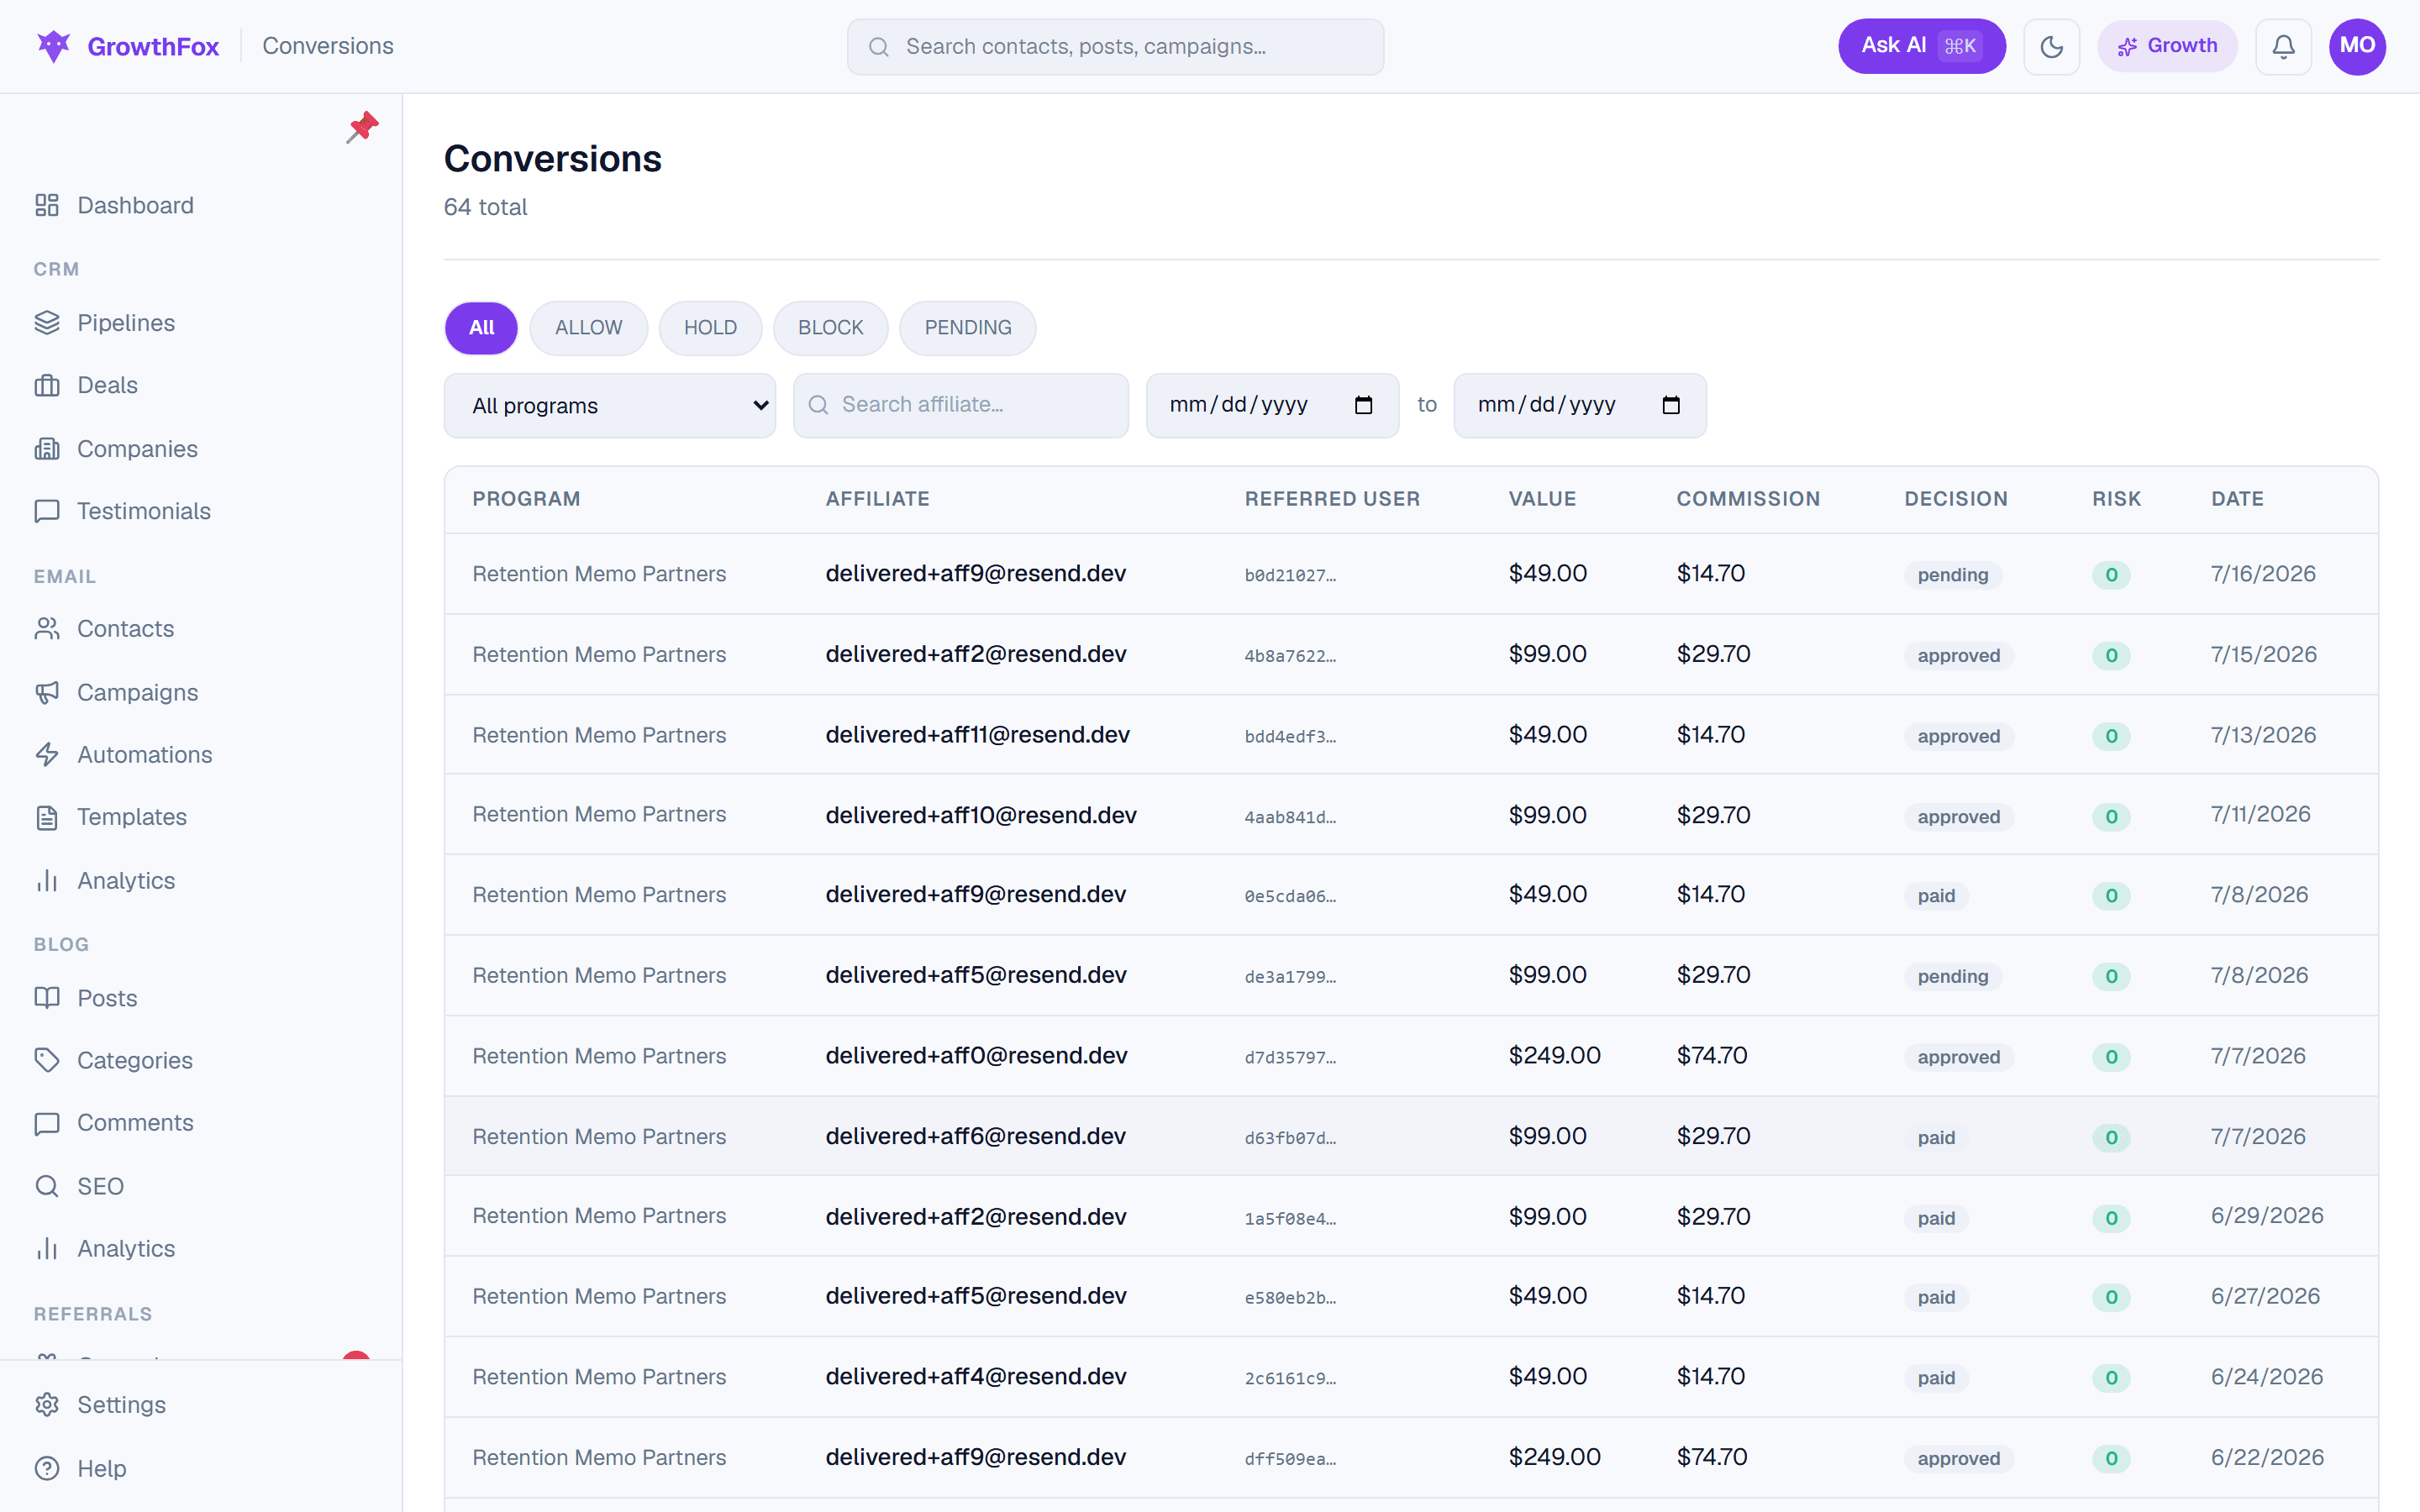
Task: Filter conversions by BLOCK
Action: pos(830,328)
